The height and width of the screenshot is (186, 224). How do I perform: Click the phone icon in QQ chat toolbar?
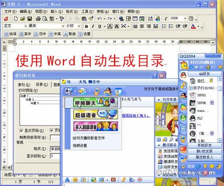pos(97,91)
